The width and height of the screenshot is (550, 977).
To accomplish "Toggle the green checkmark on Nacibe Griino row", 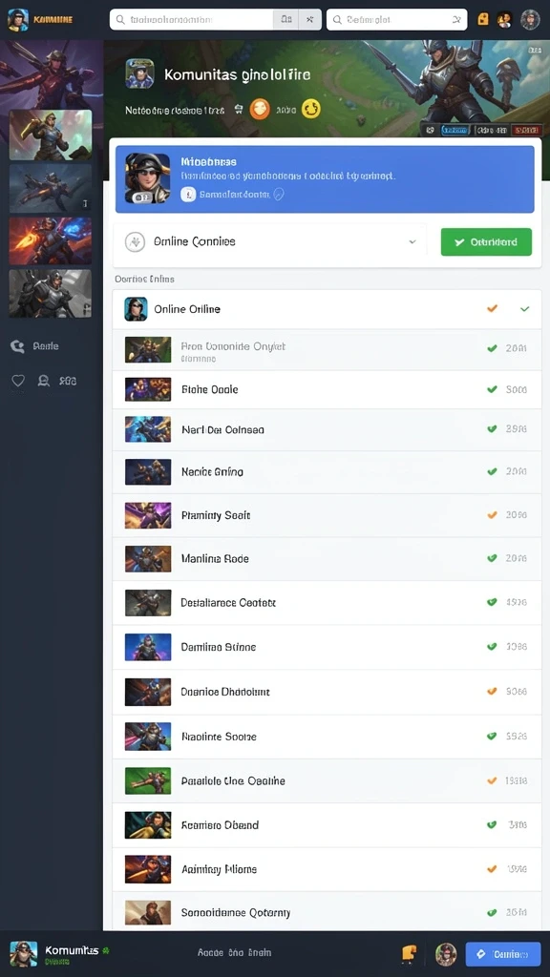I will pos(492,471).
